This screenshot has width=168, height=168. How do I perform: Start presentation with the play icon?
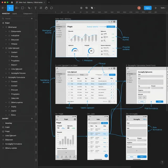click(x=156, y=8)
